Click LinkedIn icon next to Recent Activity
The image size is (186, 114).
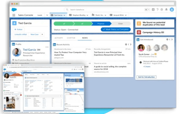click(54, 44)
